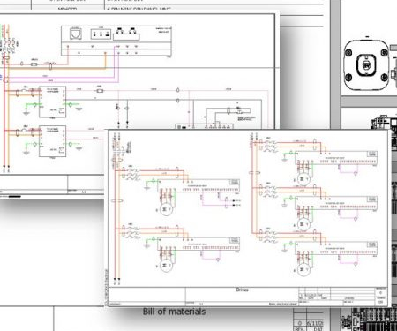Screen dimensions: 397x331
Task: Pick the top-right drive's motor symbol
Action: coord(303,179)
